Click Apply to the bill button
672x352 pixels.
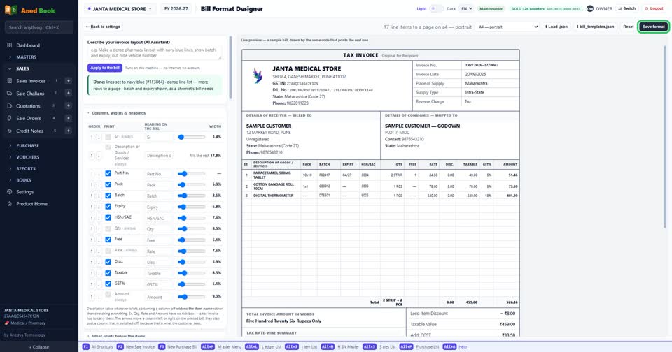pos(105,68)
